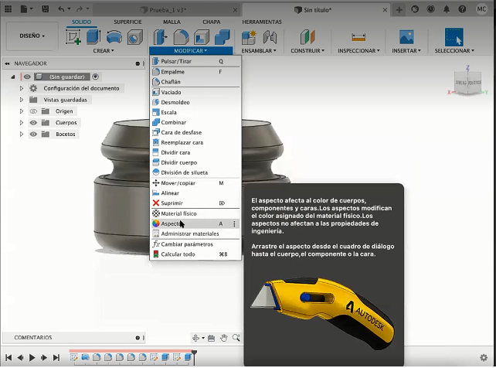Expand the ENSAMBLAR dropdown
The image size is (496, 368).
[x=259, y=50]
